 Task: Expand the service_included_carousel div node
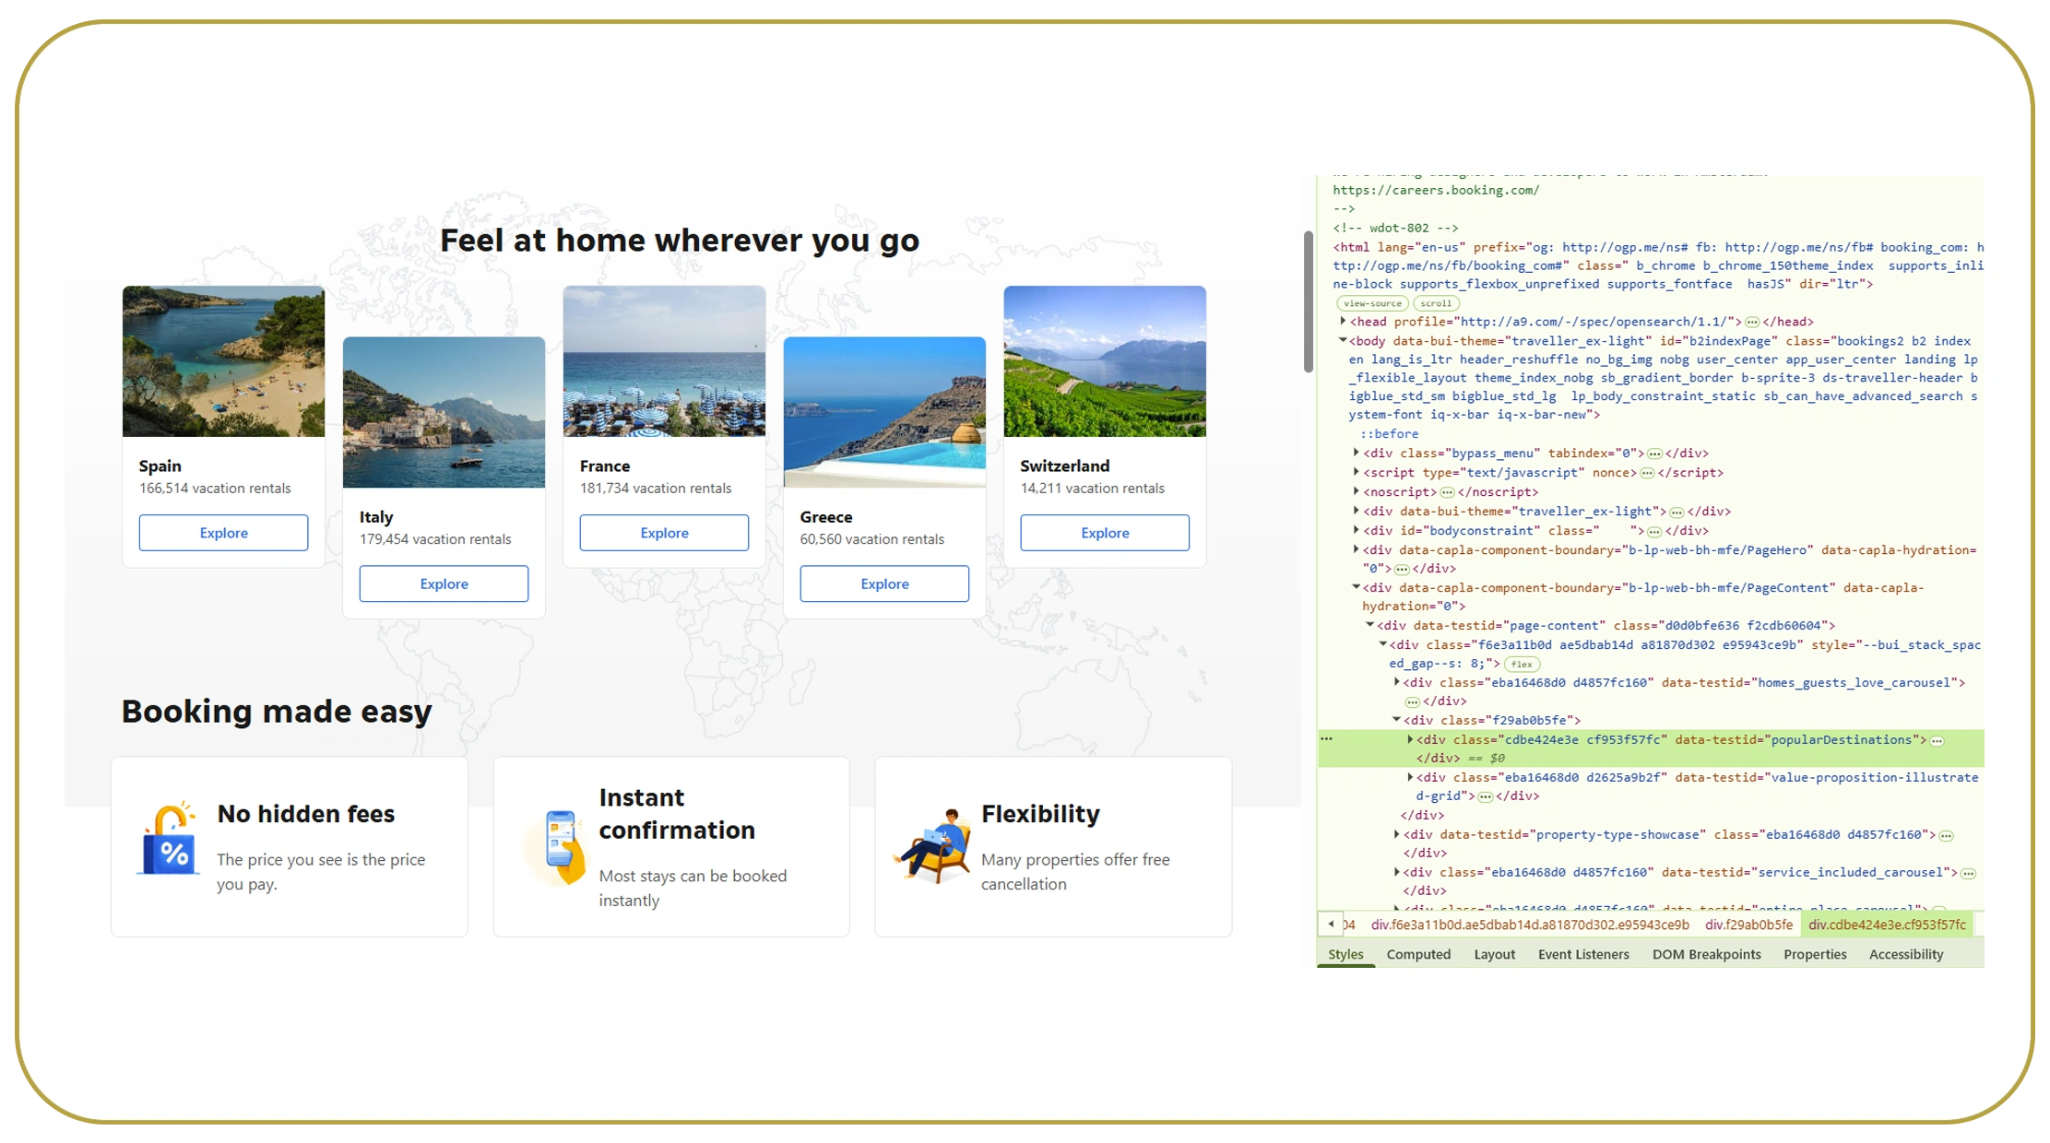click(1396, 872)
